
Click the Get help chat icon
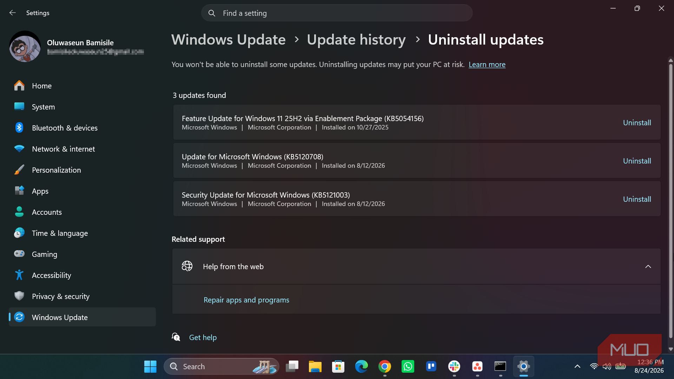pyautogui.click(x=176, y=337)
